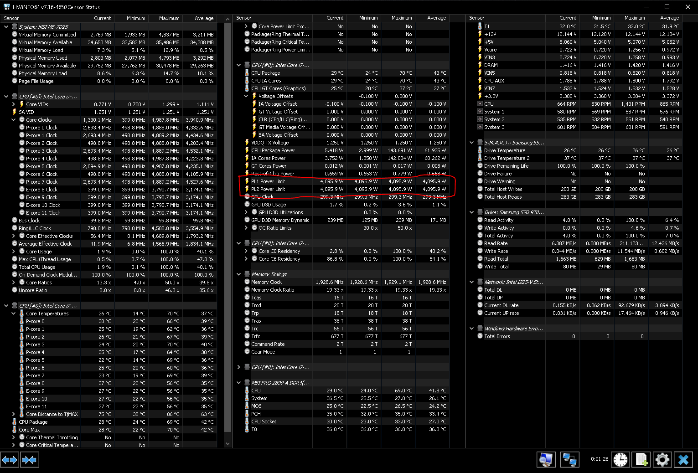Image resolution: width=698 pixels, height=473 pixels.
Task: Click the thermometer icon next to Drive Temperature 2
Action: click(x=480, y=158)
